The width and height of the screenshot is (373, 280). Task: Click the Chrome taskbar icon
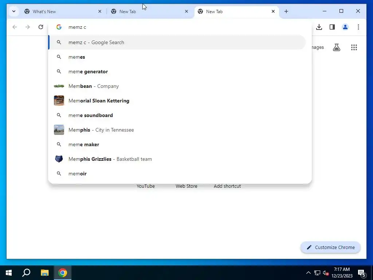(63, 273)
